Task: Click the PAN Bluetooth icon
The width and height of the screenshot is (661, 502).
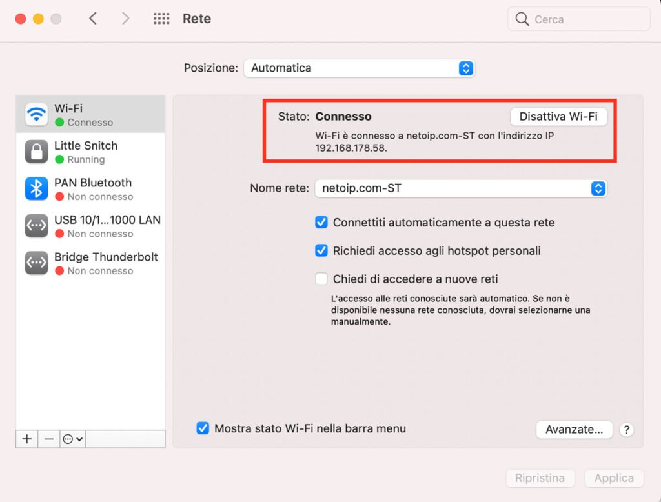Action: click(x=37, y=189)
